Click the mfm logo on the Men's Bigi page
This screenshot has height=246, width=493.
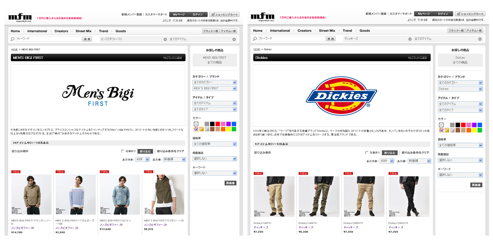(20, 18)
